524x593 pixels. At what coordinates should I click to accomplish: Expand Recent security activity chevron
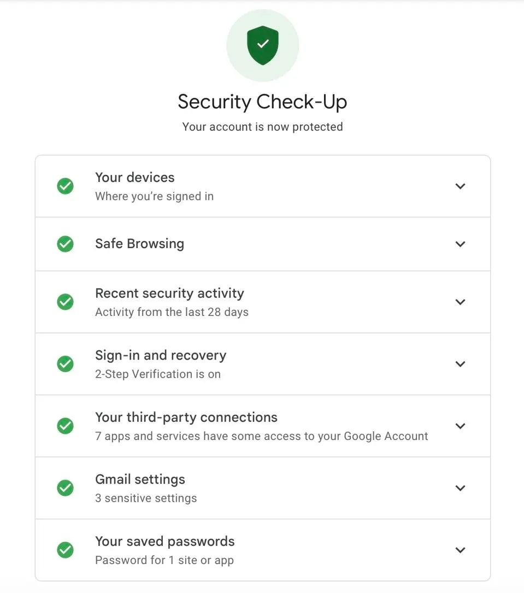[460, 302]
